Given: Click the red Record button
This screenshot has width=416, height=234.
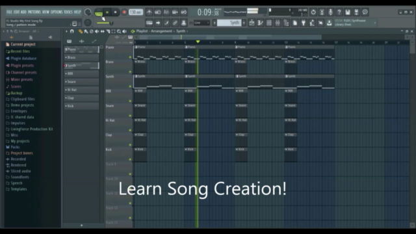Looking at the screenshot, I should (124, 12).
